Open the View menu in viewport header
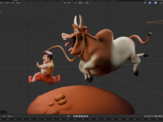Screen dimensions: 163x122 (2, 3)
